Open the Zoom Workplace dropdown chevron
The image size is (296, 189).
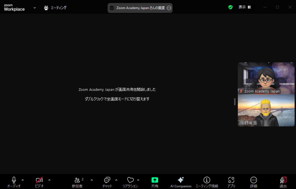point(35,8)
